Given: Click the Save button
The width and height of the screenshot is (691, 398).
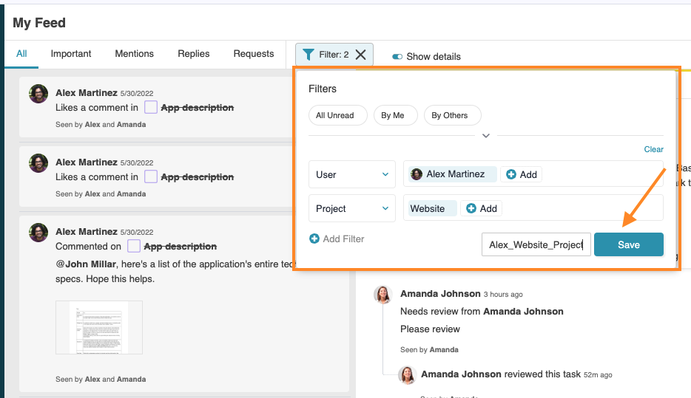Looking at the screenshot, I should (x=628, y=244).
